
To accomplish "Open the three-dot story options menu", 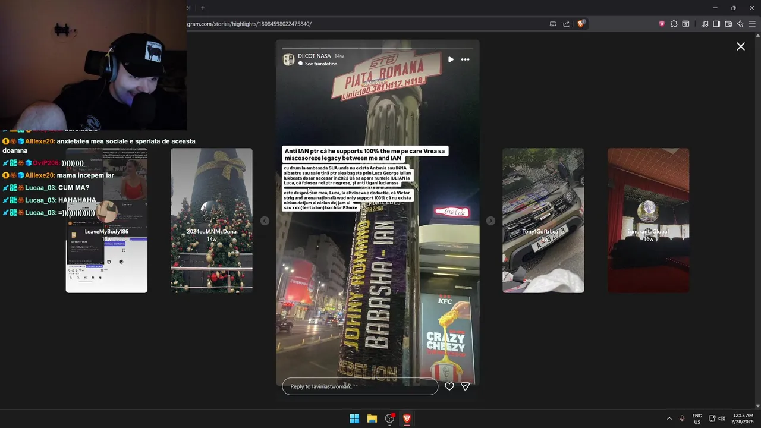I will click(x=465, y=59).
